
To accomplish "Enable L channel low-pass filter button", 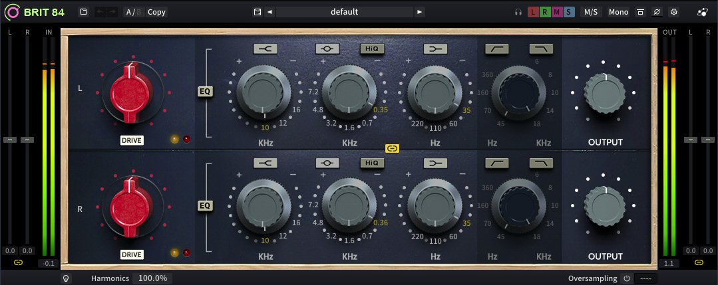I will (541, 49).
